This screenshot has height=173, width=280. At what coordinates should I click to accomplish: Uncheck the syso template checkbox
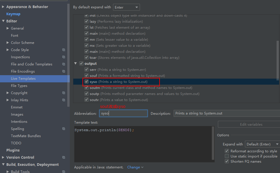(87, 81)
